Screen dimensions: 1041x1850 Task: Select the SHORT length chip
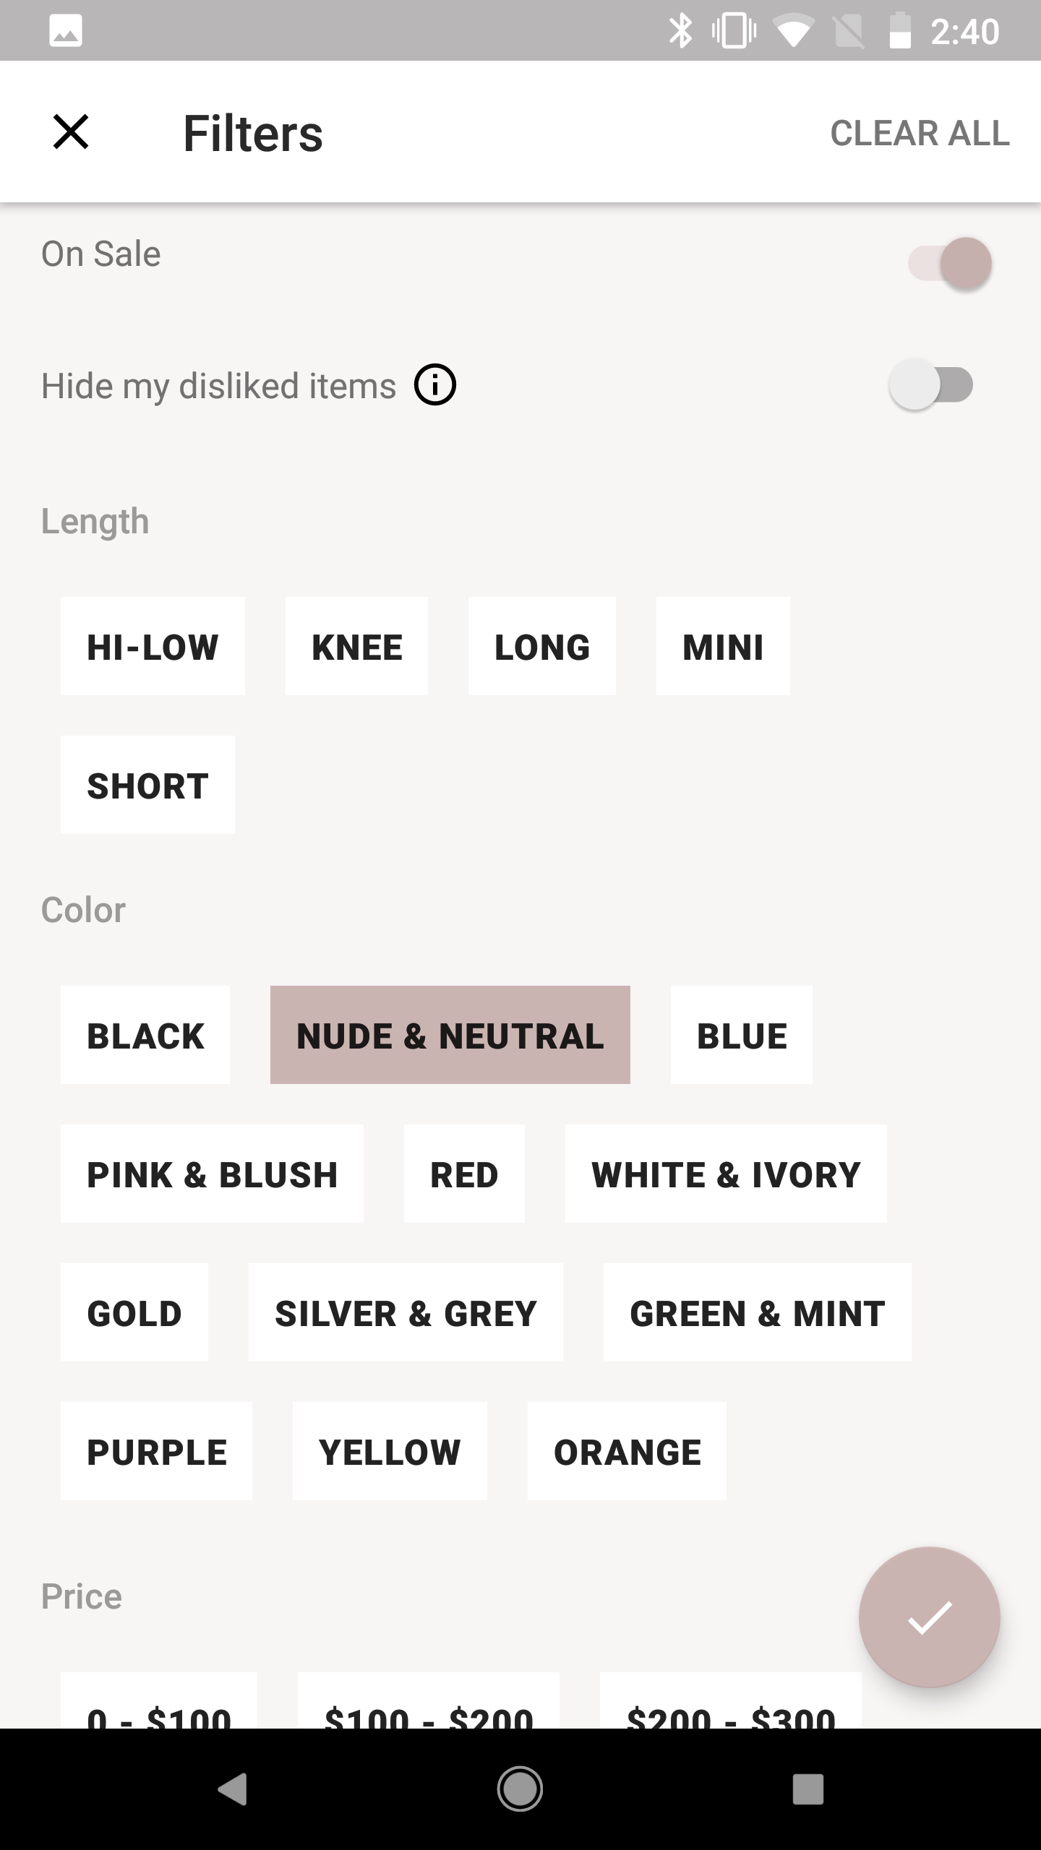click(147, 785)
